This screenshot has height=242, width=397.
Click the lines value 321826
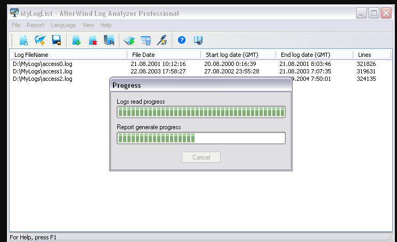pos(366,64)
